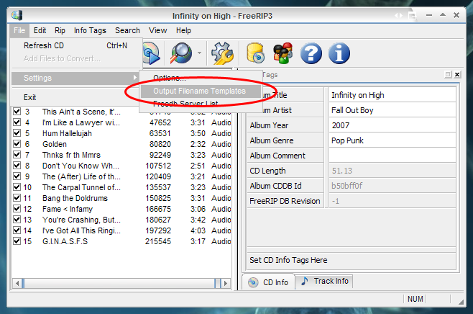Click the Album CDDB Id value b50bff0f
Screen dimensions: 473x314
pyautogui.click(x=347, y=186)
